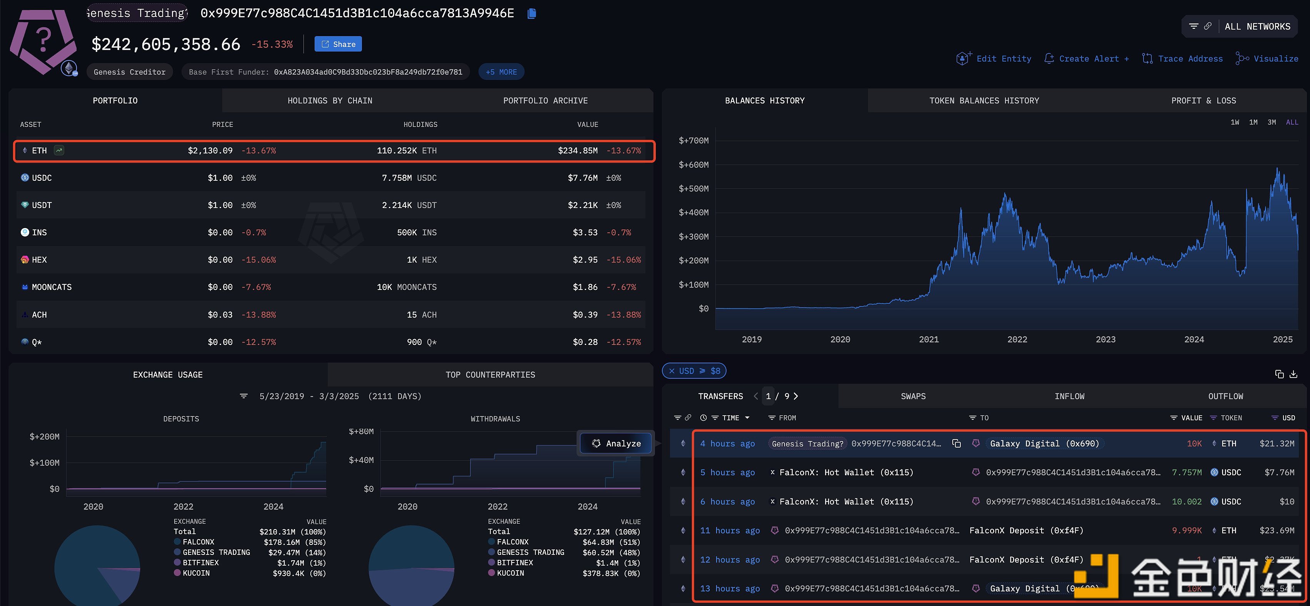Click the Analyze button
1310x606 pixels.
tap(616, 443)
